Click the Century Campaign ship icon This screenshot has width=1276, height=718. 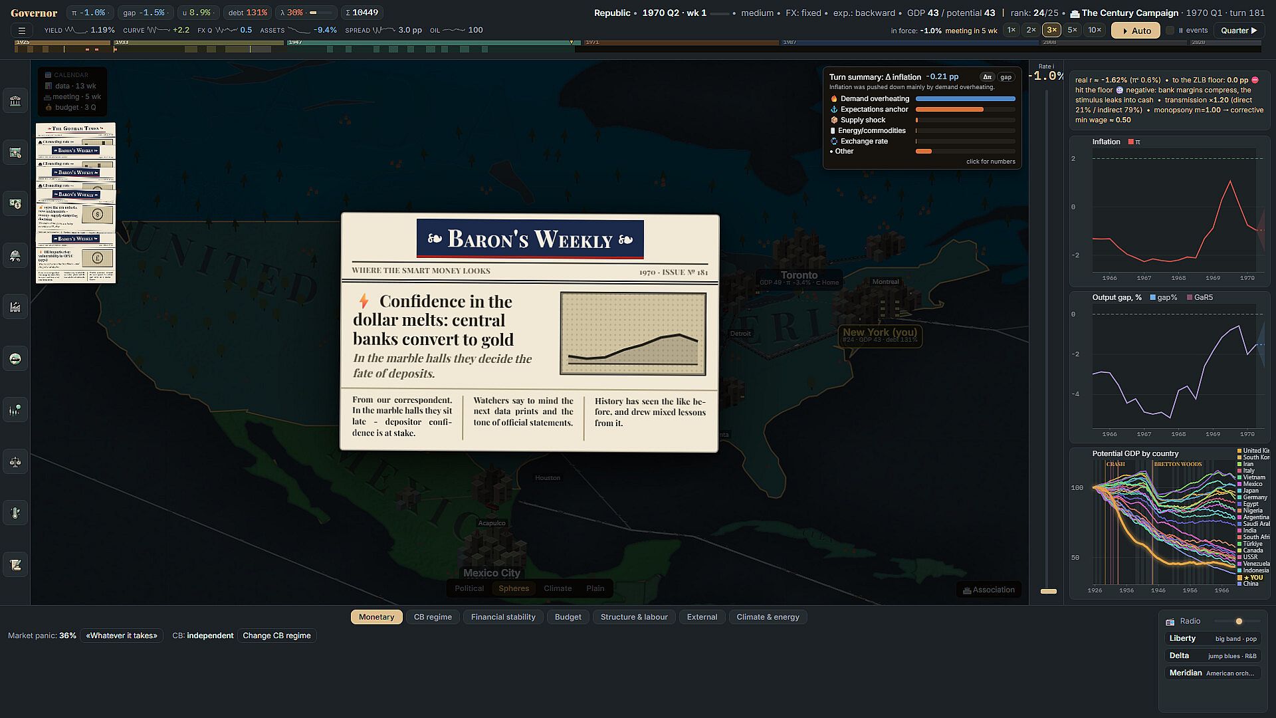tap(1075, 13)
